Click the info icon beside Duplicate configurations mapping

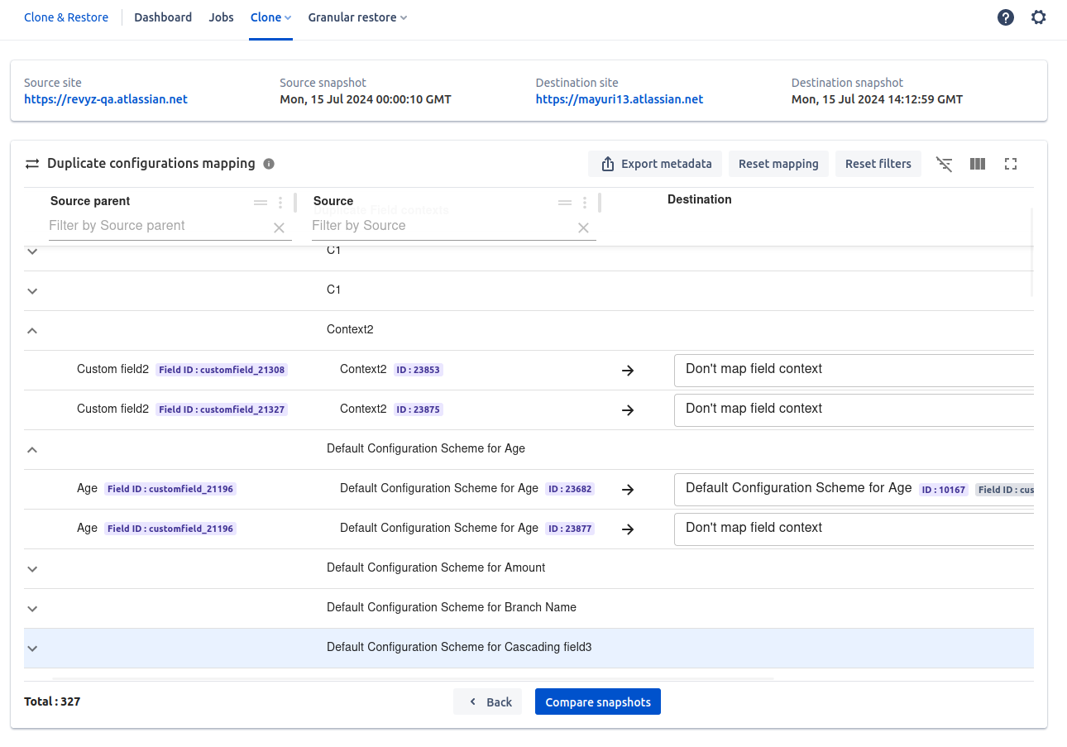pos(269,164)
